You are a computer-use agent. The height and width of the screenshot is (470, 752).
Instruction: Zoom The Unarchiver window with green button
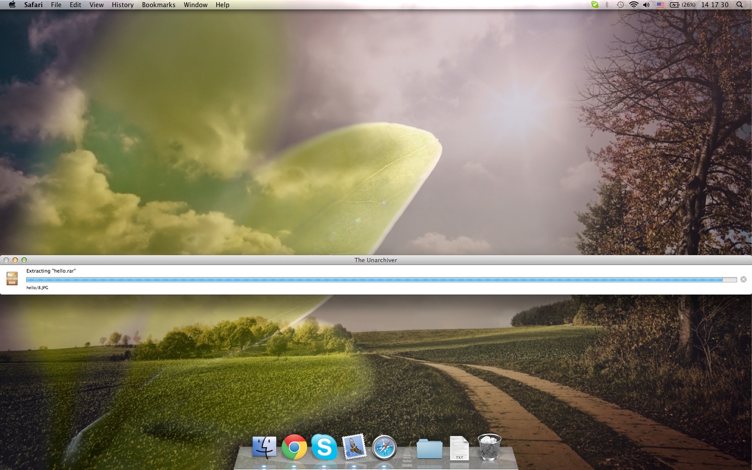[24, 260]
